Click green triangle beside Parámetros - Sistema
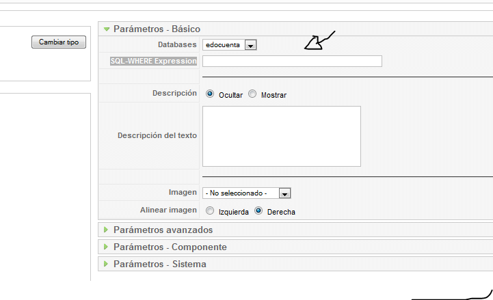Image resolution: width=493 pixels, height=300 pixels. [106, 264]
